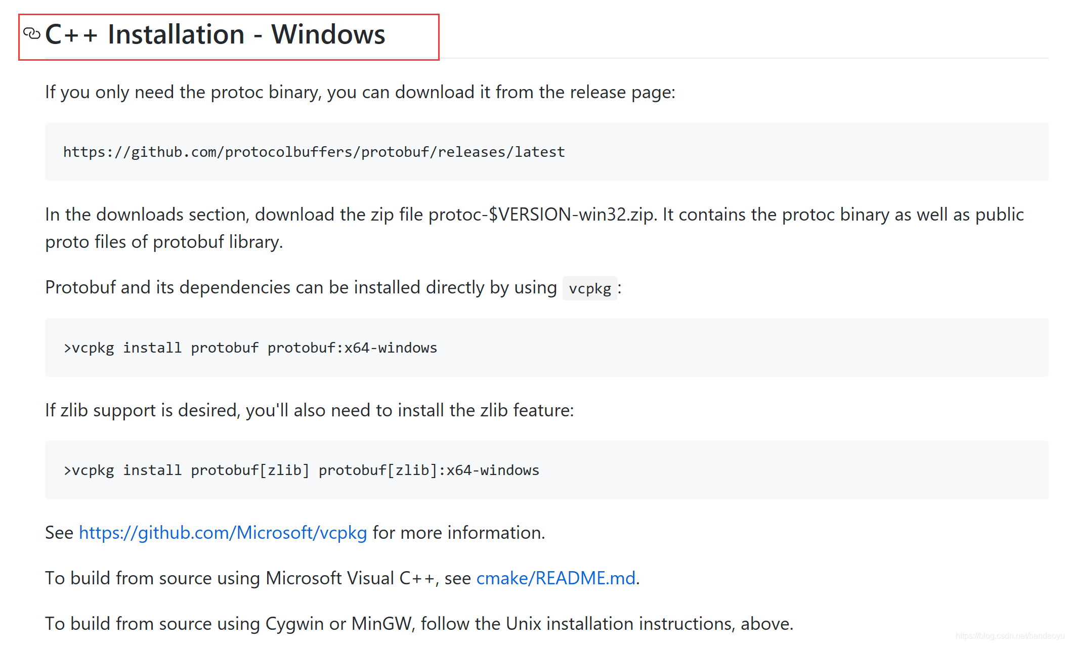Select the https://github.com/protocolbuffers/protobuf/releases/latest URL
The height and width of the screenshot is (645, 1069).
coord(314,151)
